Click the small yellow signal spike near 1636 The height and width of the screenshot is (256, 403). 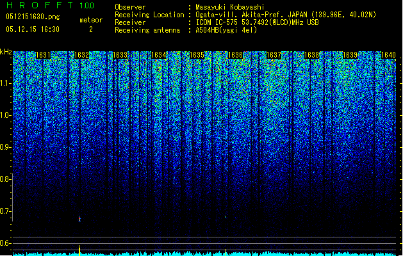tap(226, 252)
